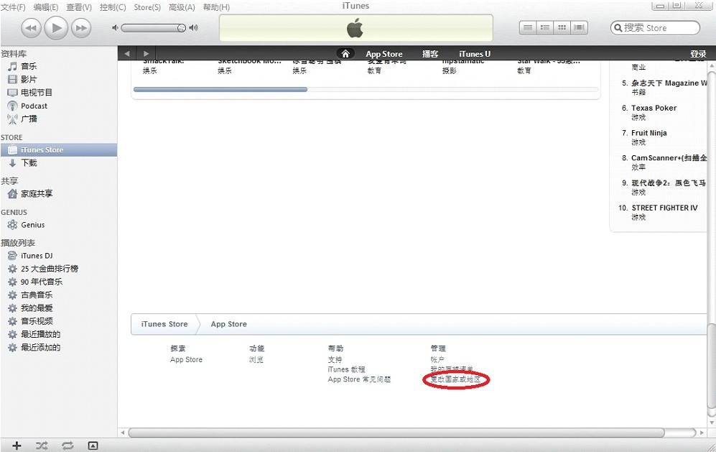Image resolution: width=716 pixels, height=452 pixels.
Task: Switch to Cover Flow view icon
Action: point(580,28)
